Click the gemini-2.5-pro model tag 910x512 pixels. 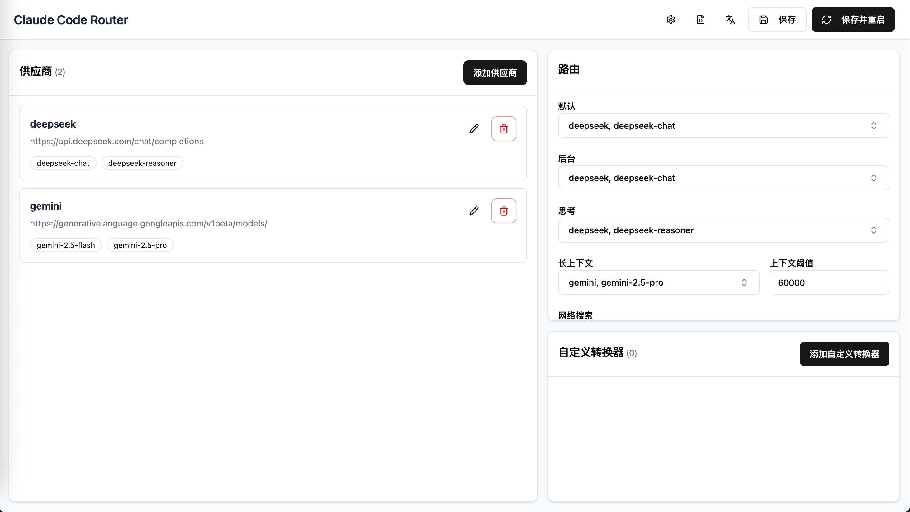tap(140, 245)
